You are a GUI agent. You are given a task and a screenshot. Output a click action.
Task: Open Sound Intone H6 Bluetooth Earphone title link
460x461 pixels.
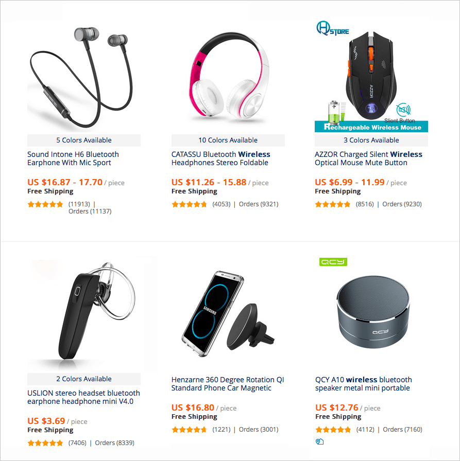tap(73, 158)
